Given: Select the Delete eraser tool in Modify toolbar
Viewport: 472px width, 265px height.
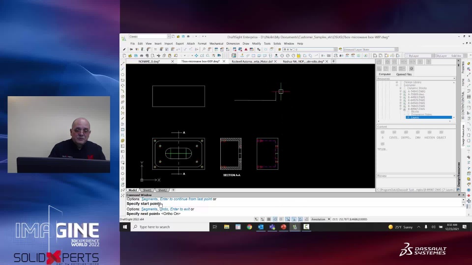Looking at the screenshot, I should click(469, 64).
